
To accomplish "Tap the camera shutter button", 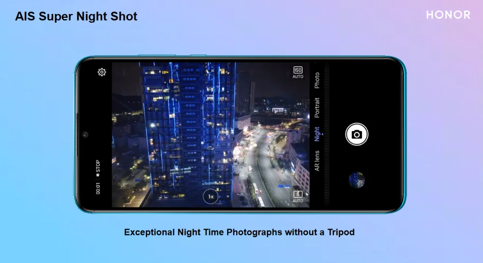I will pyautogui.click(x=357, y=134).
